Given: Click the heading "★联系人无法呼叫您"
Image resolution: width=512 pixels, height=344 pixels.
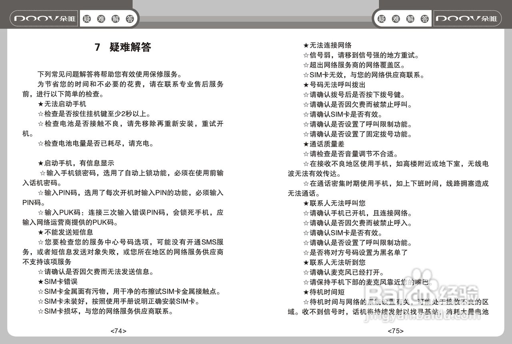Looking at the screenshot, I should click(x=334, y=203).
